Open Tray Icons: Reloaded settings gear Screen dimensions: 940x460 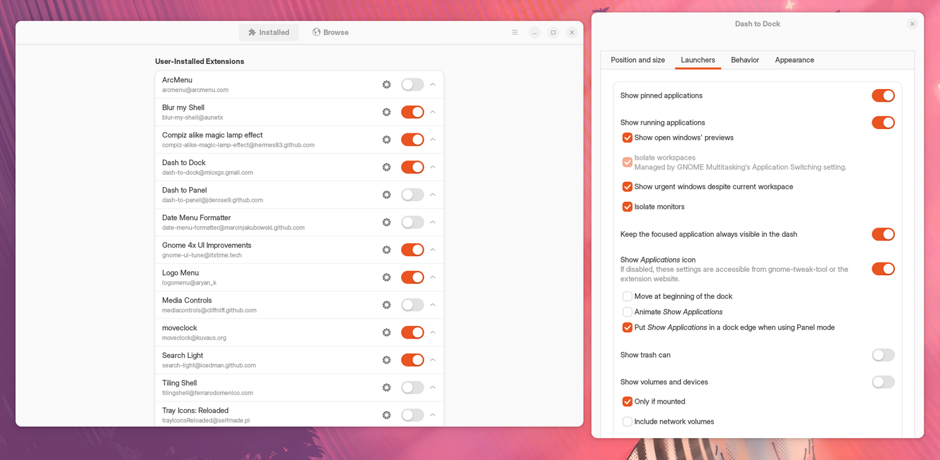[x=387, y=416]
